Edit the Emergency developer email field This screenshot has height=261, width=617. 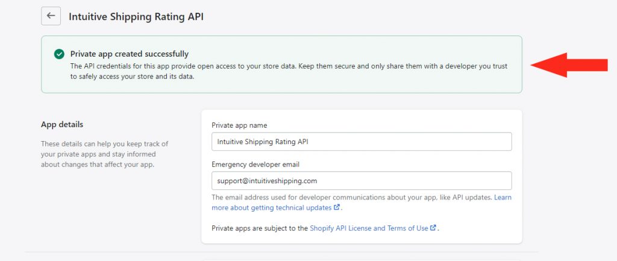(362, 181)
